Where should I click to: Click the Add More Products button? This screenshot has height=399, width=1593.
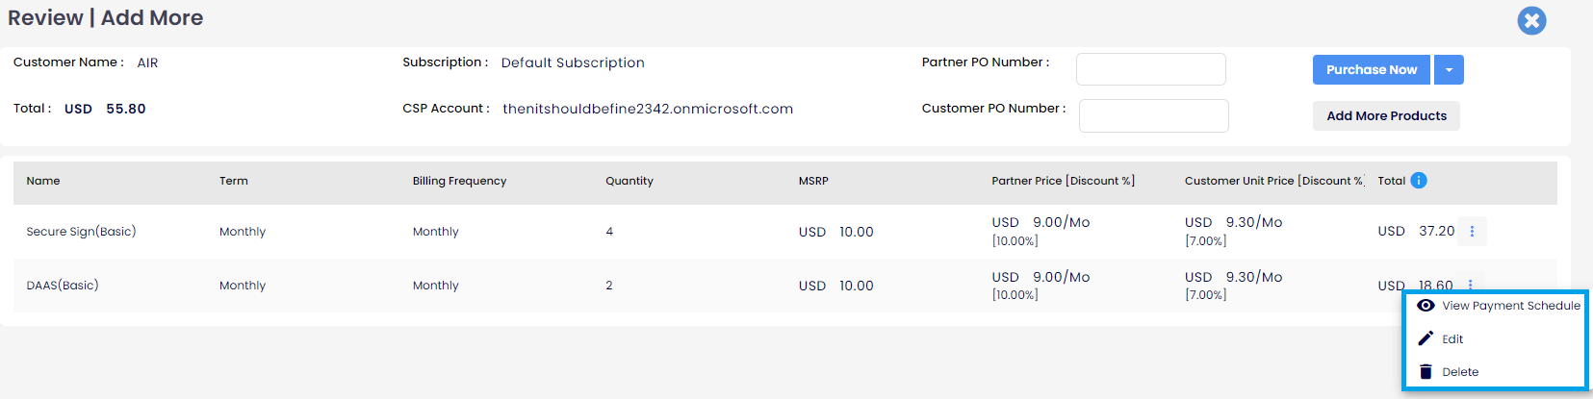click(x=1386, y=115)
